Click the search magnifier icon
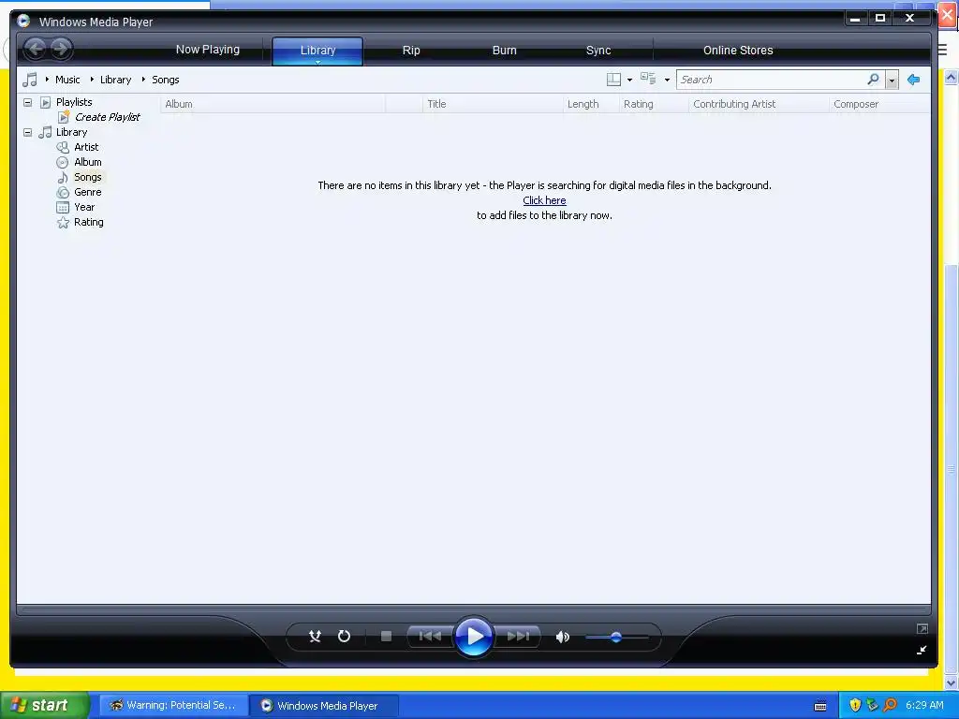The width and height of the screenshot is (959, 719). click(874, 80)
